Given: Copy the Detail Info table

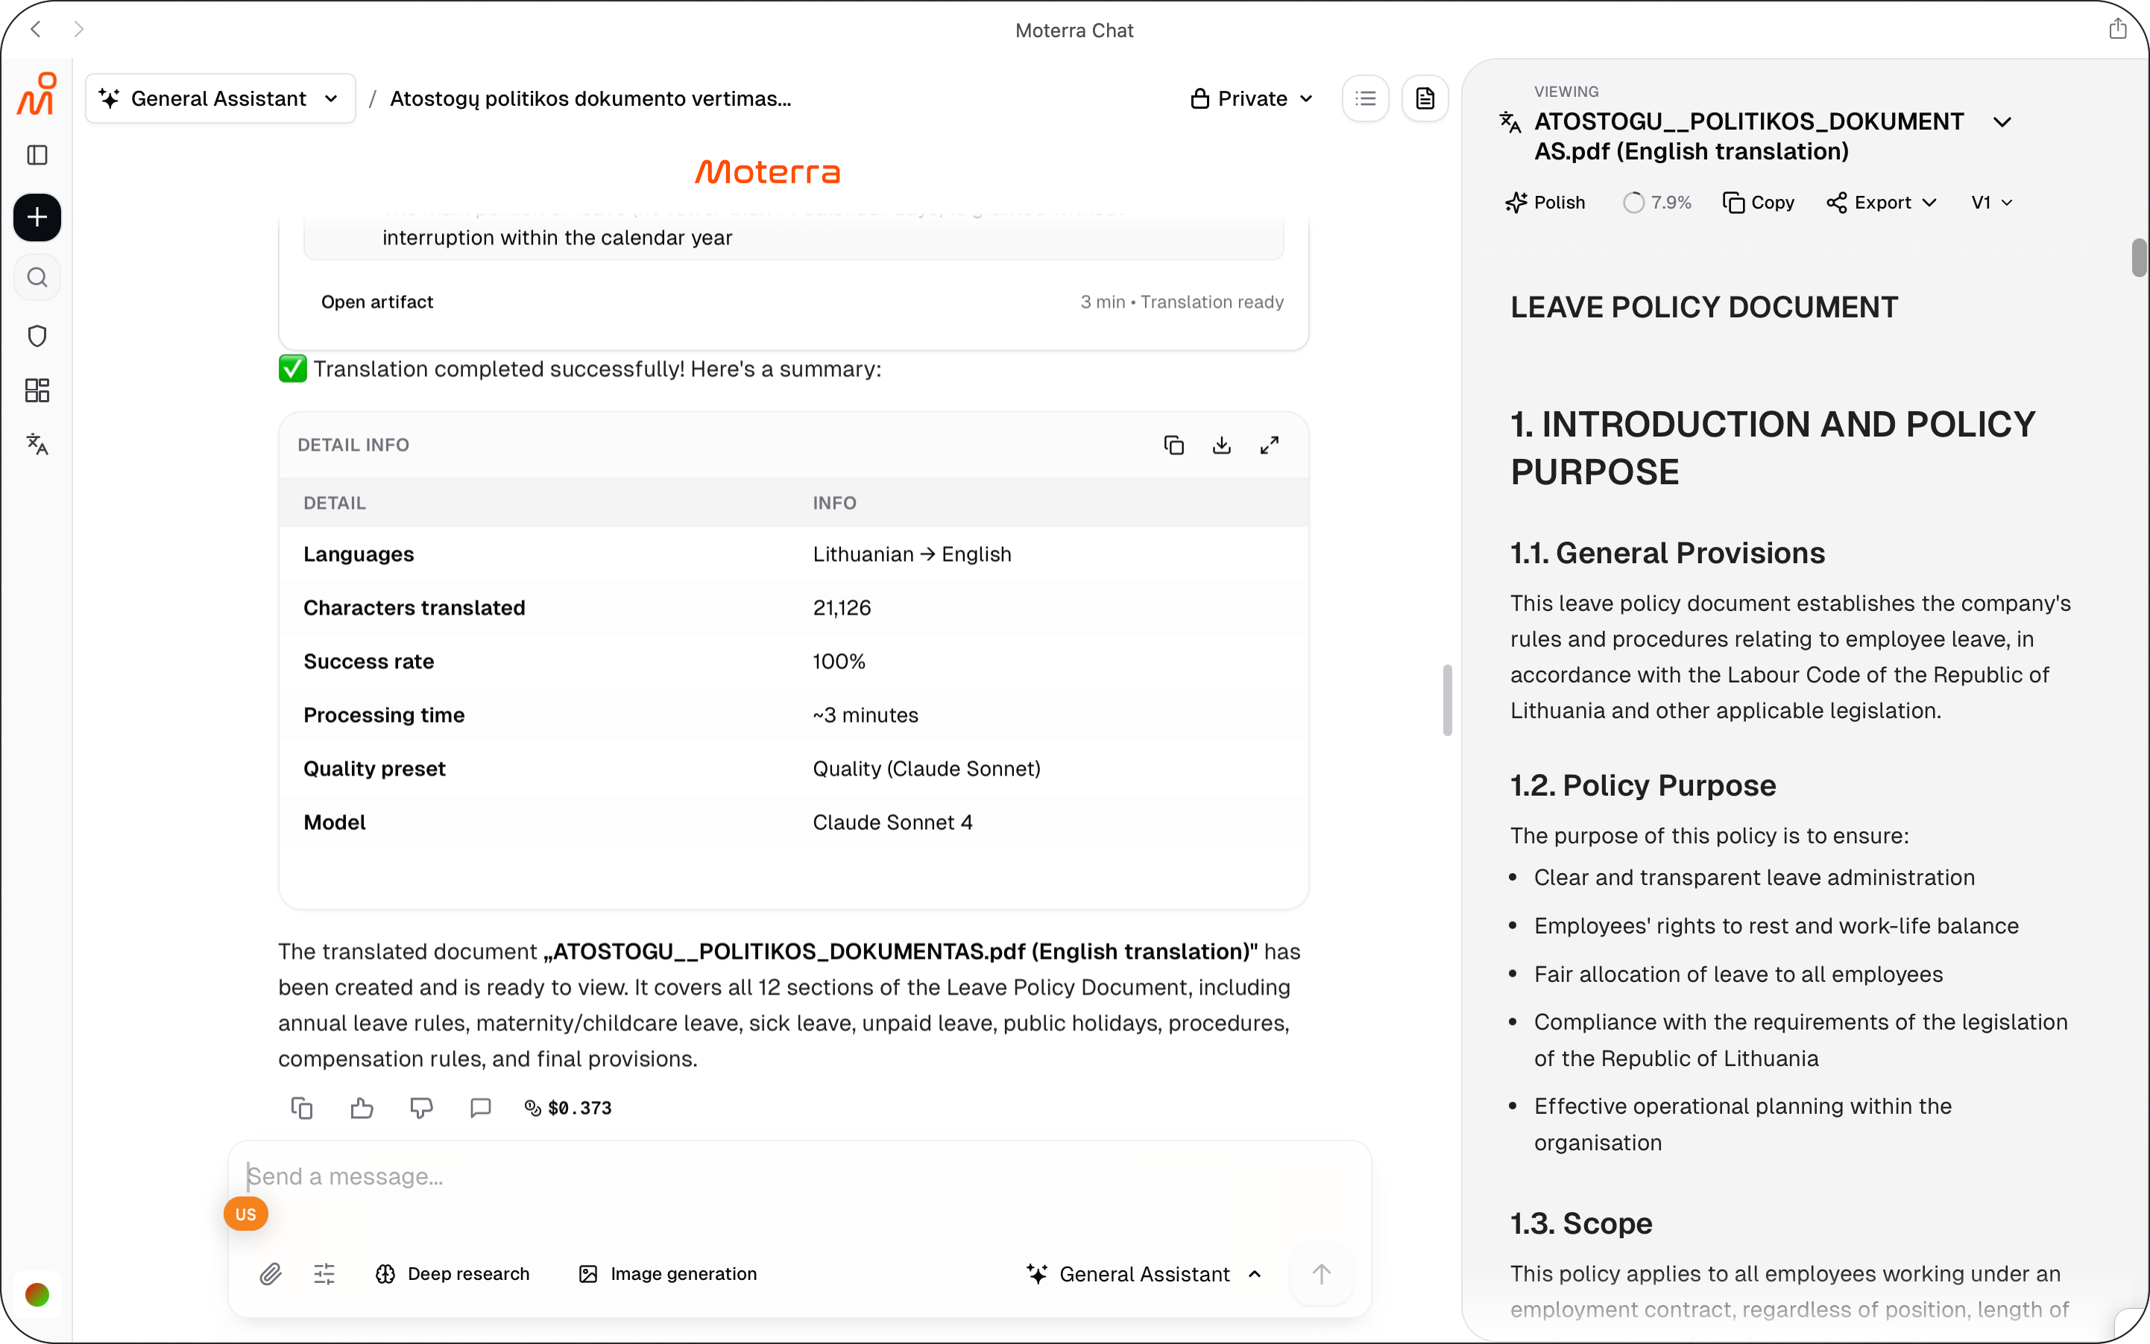Looking at the screenshot, I should pos(1174,445).
